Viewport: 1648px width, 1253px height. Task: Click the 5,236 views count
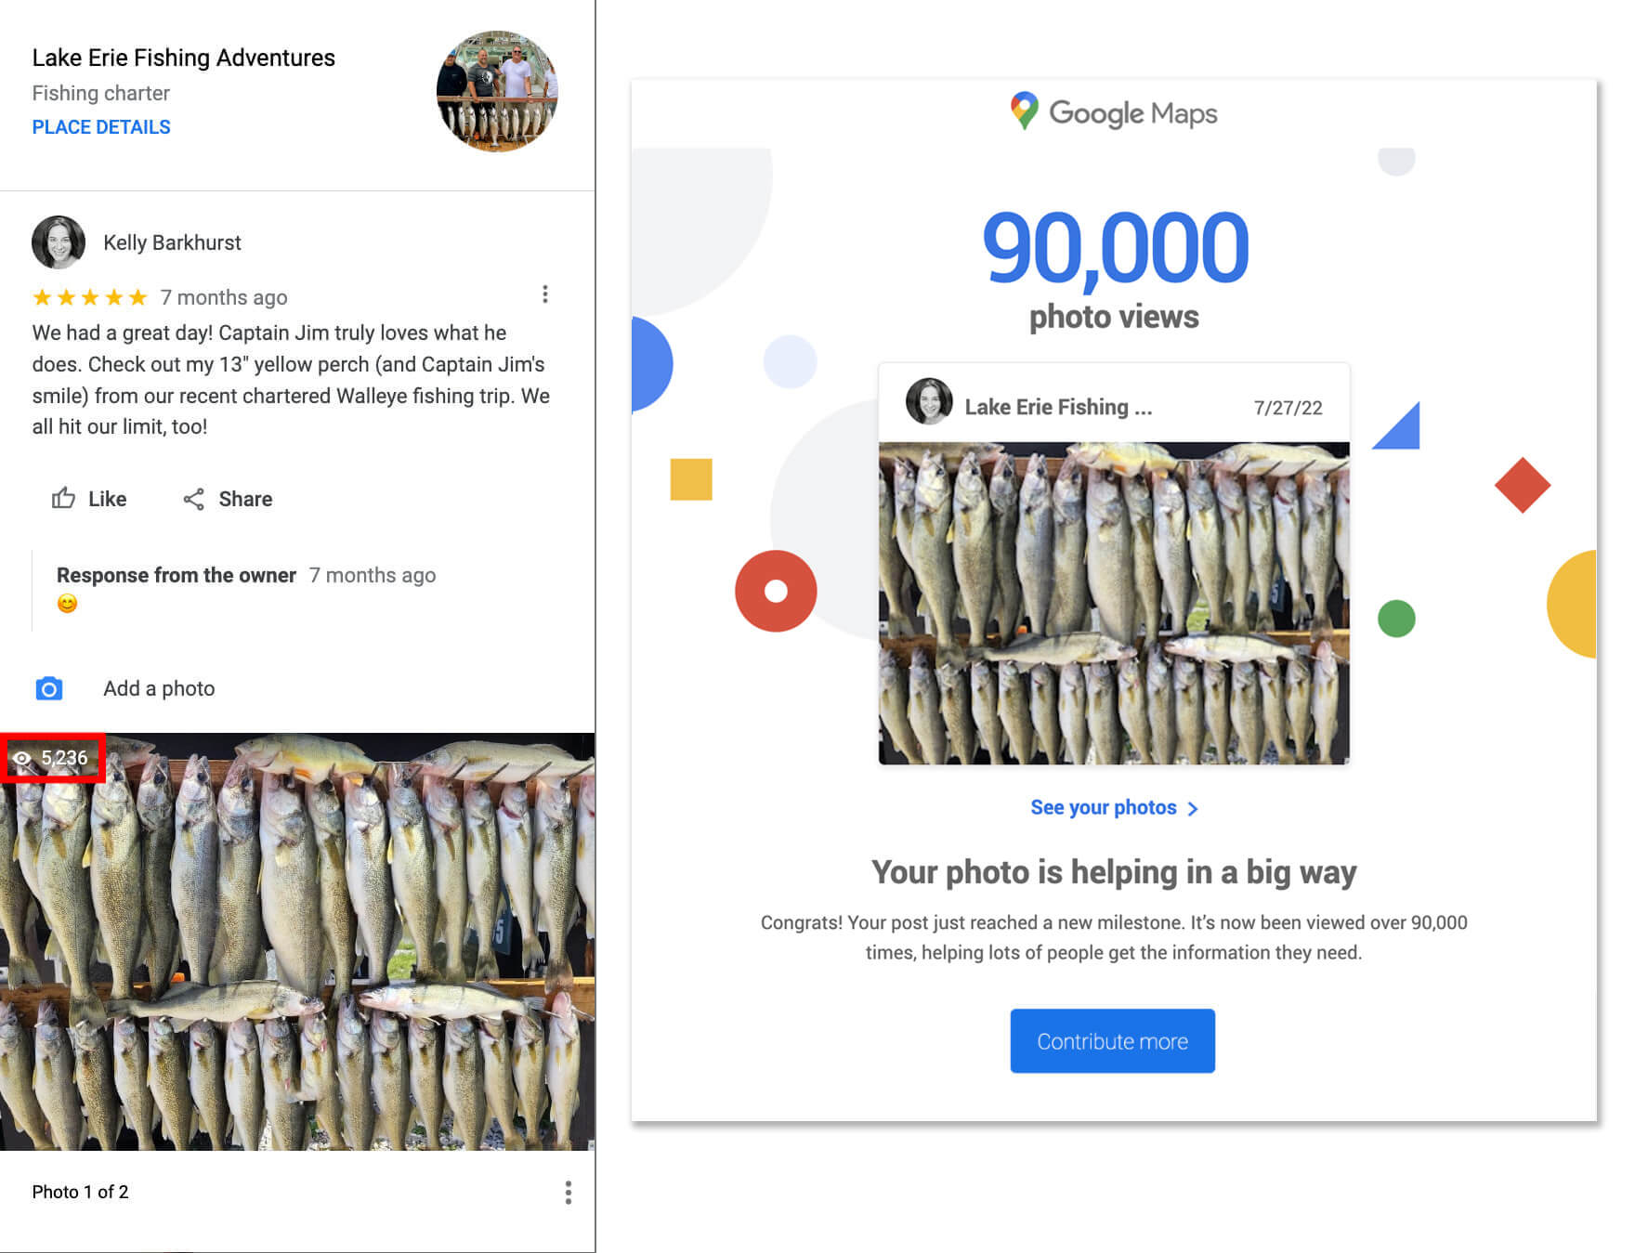(64, 758)
